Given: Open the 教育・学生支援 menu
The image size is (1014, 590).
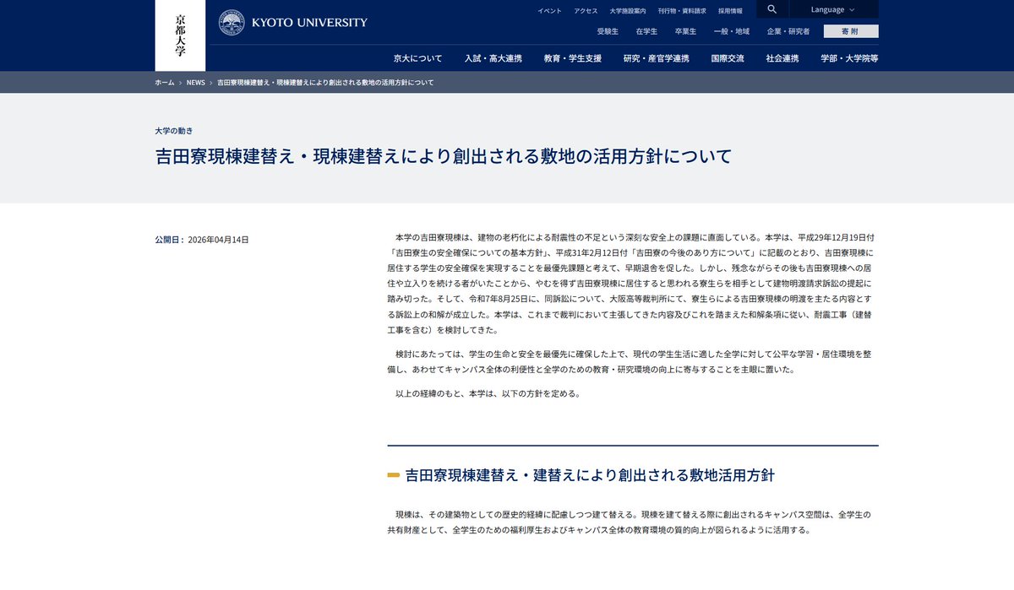Looking at the screenshot, I should [573, 58].
